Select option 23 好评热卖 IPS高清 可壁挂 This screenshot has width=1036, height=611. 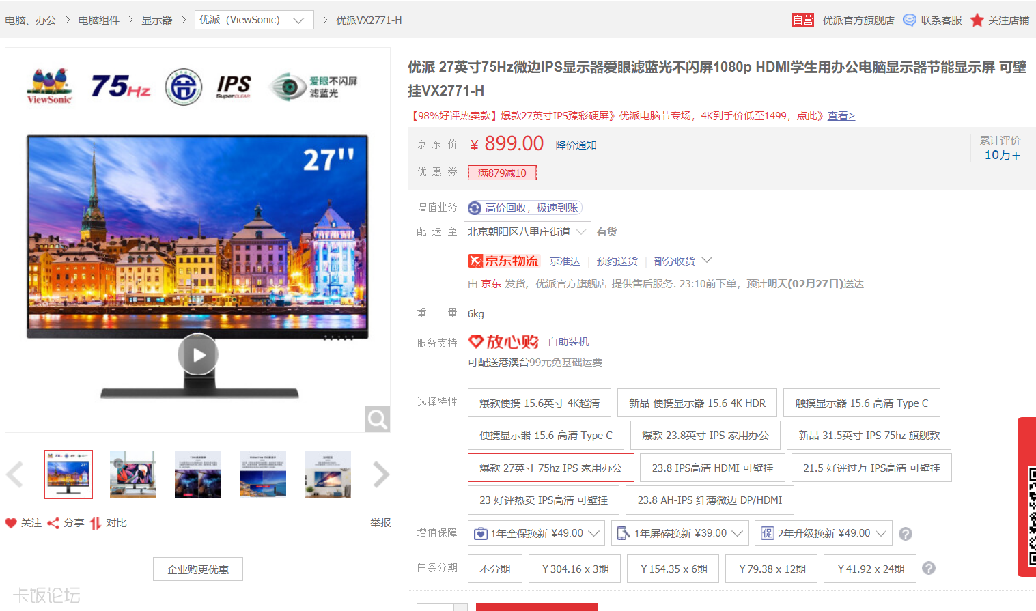544,500
